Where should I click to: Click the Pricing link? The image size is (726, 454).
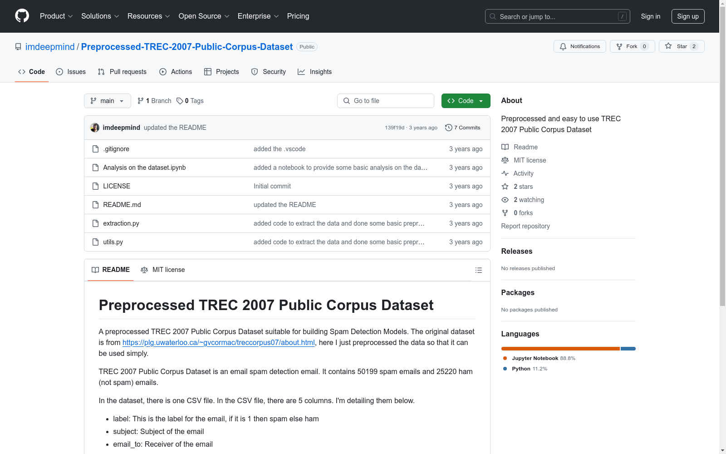[x=298, y=16]
